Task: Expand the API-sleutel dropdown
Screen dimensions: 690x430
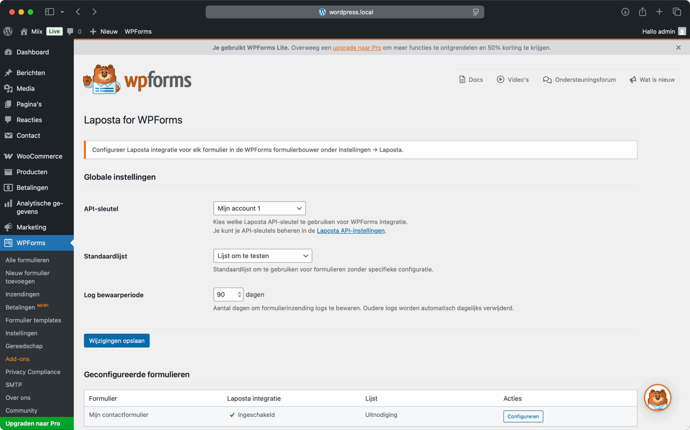Action: (259, 208)
